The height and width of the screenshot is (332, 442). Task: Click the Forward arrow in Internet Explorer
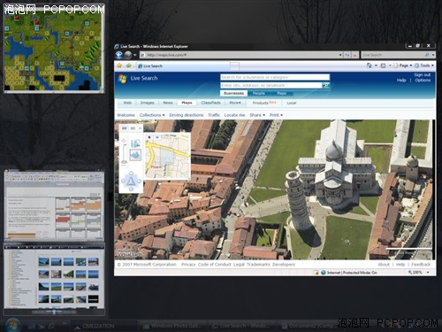coord(128,55)
